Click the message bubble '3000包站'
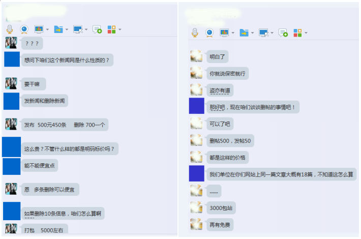 pos(221,208)
